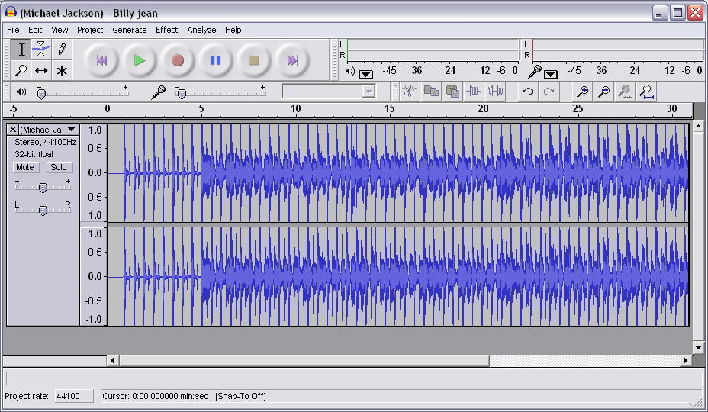Fit entire project in window
Viewport: 708px width, 412px height.
click(x=647, y=92)
